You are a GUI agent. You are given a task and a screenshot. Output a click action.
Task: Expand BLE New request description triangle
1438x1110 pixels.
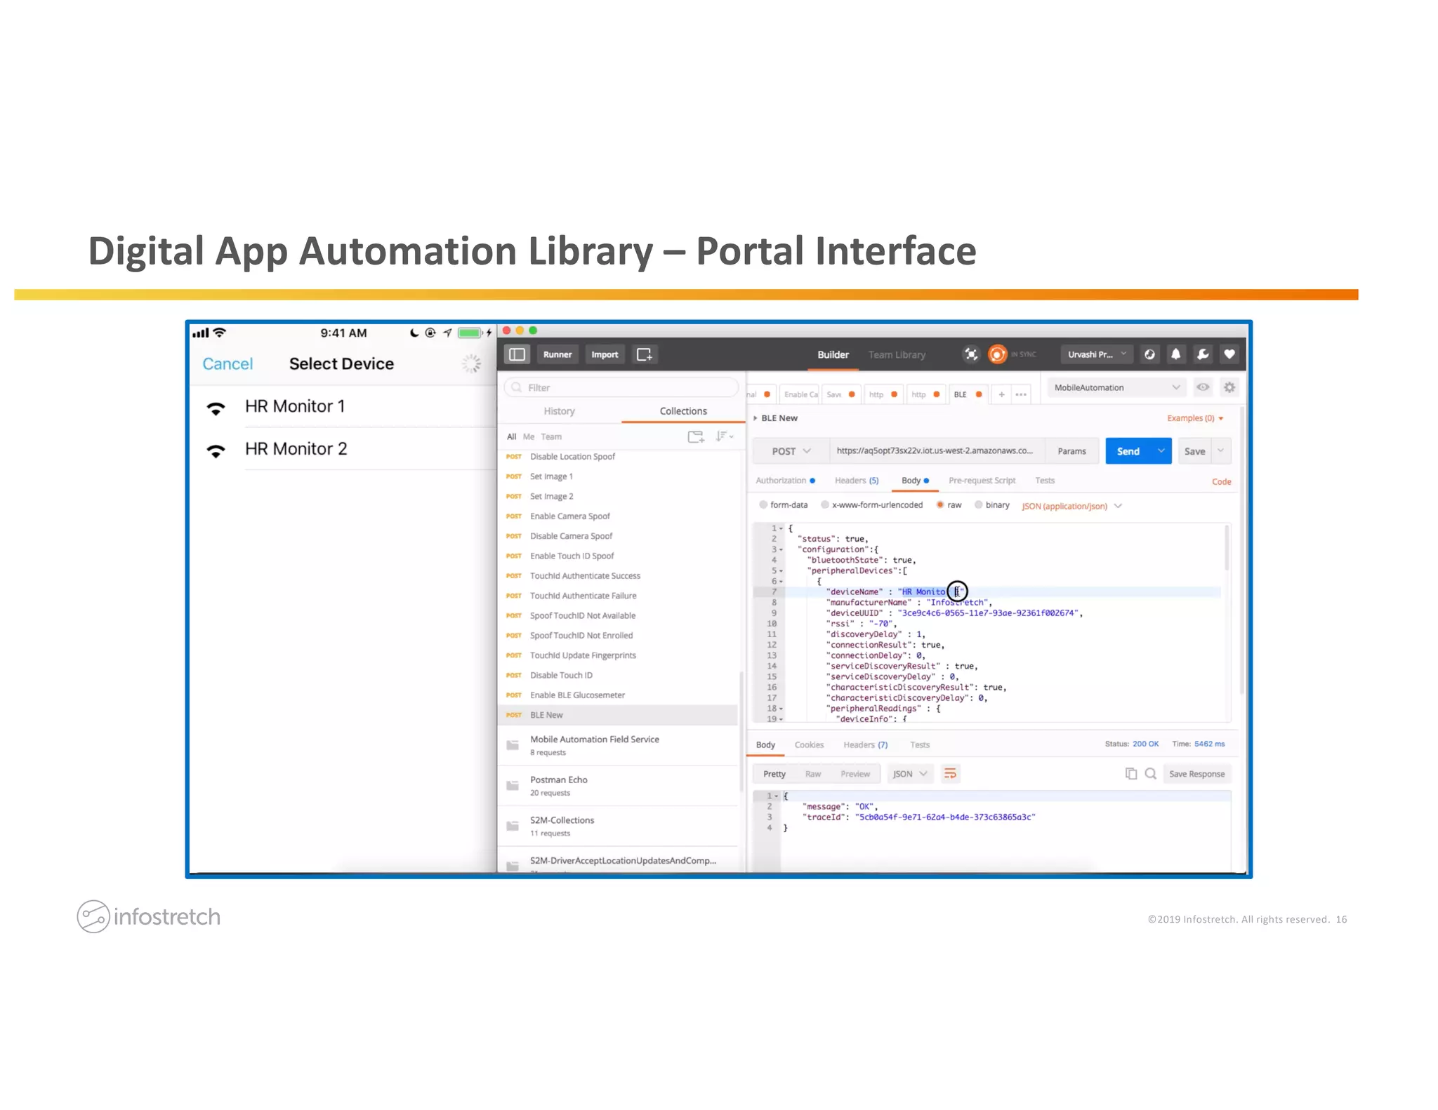coord(756,418)
